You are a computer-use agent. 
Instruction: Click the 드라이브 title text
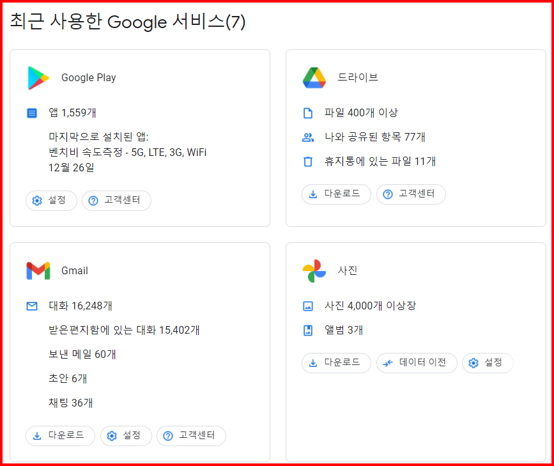click(x=358, y=77)
